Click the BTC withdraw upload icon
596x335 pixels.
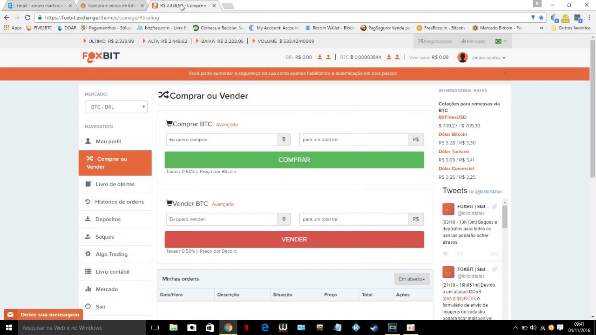coord(397,57)
